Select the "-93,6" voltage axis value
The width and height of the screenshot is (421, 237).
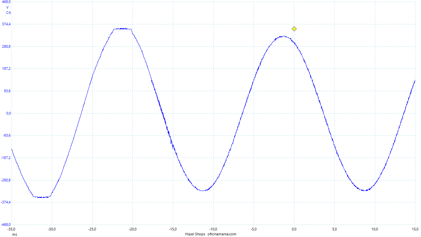(7, 135)
